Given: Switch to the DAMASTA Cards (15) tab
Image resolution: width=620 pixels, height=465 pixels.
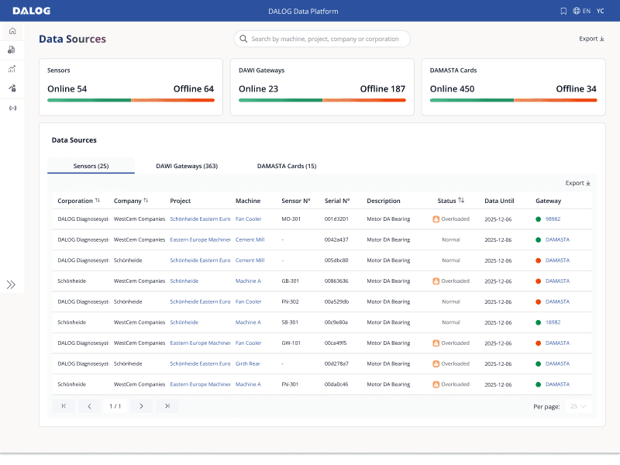Looking at the screenshot, I should (287, 166).
